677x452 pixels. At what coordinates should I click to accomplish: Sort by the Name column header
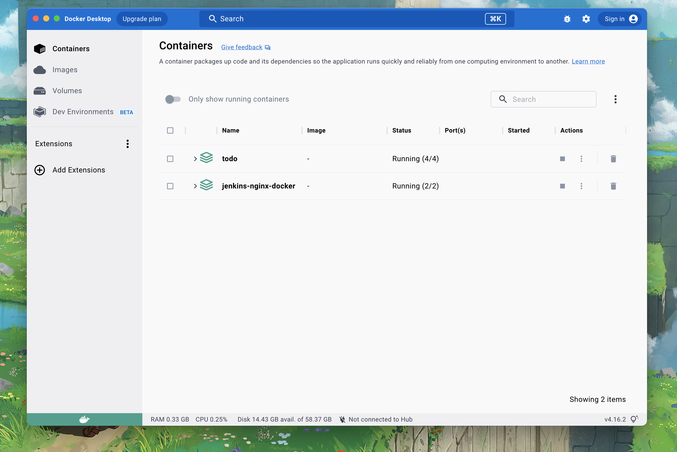click(x=231, y=130)
